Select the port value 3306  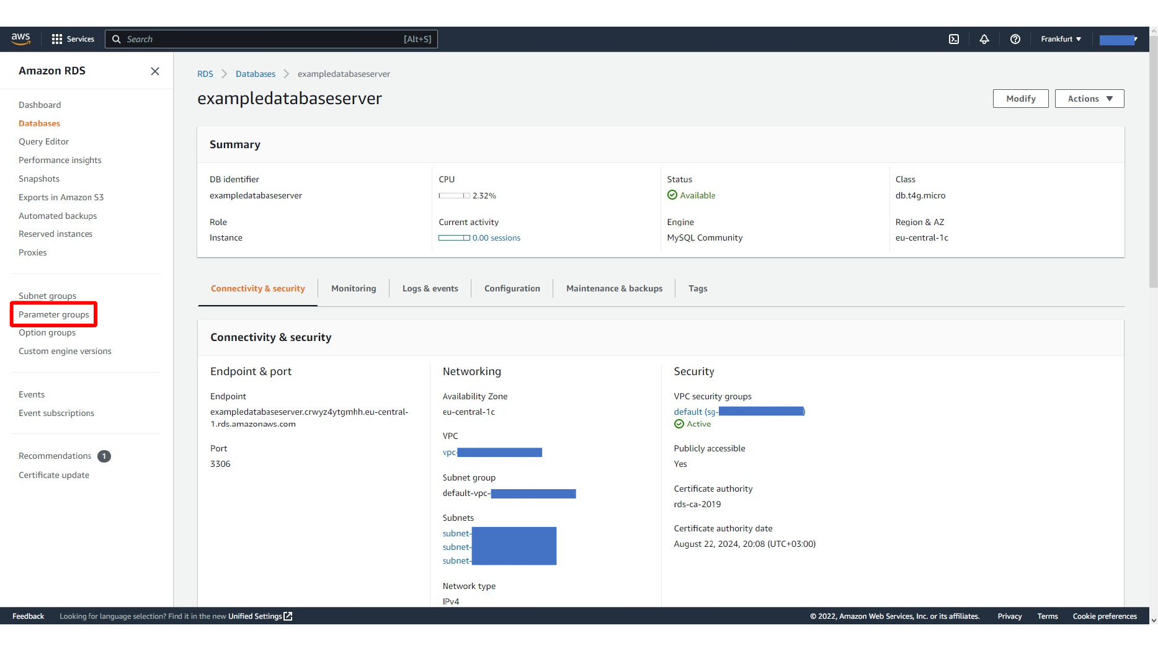coord(220,464)
